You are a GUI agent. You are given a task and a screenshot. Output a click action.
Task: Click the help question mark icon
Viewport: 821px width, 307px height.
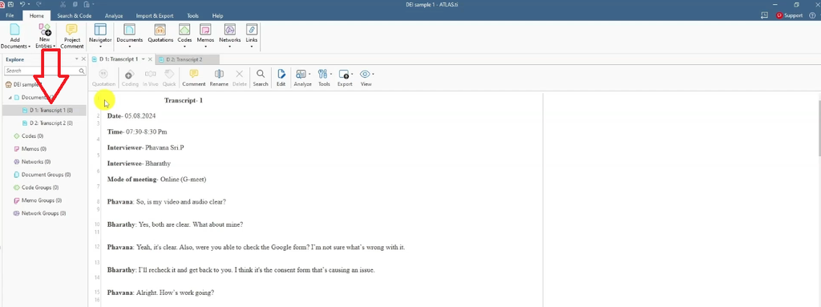point(812,16)
